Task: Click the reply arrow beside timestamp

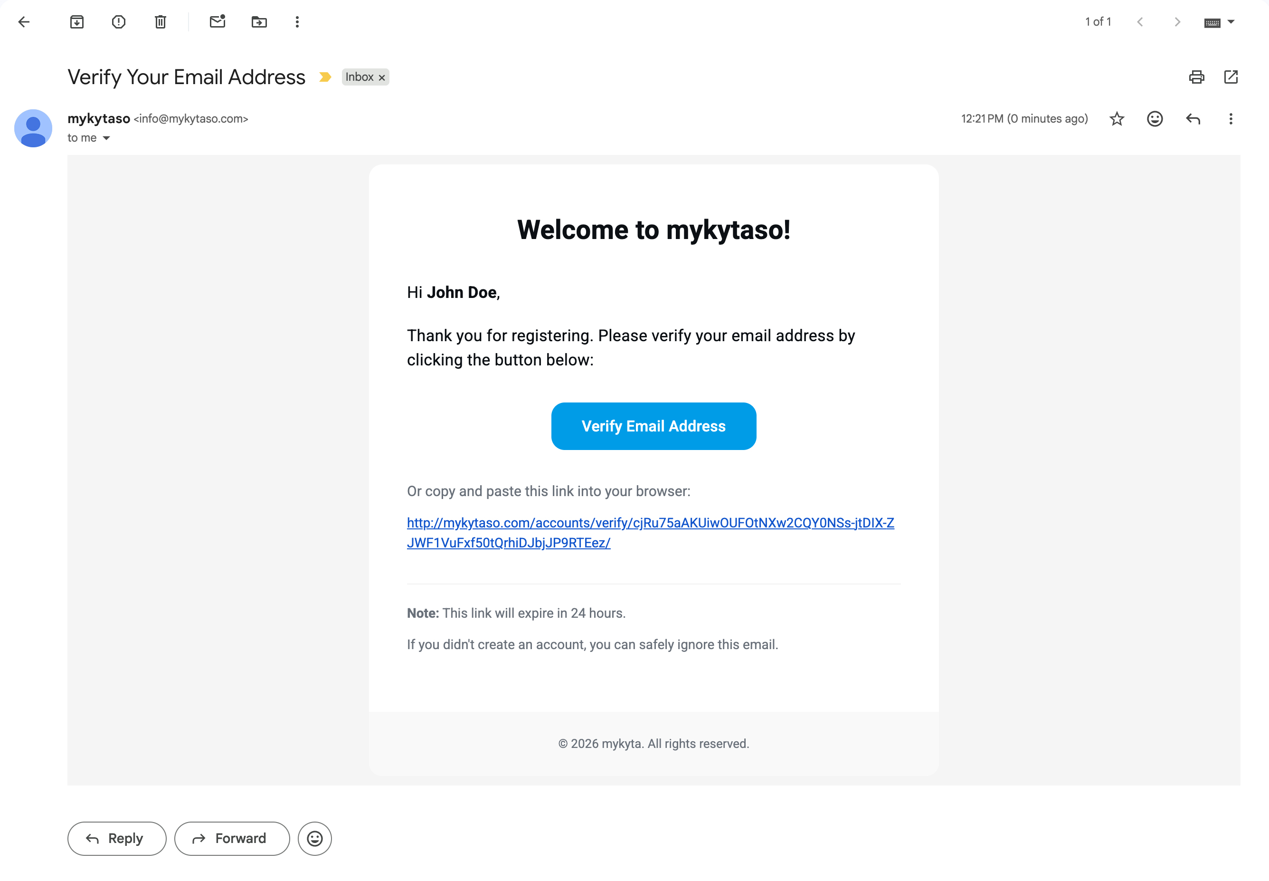Action: [x=1193, y=119]
